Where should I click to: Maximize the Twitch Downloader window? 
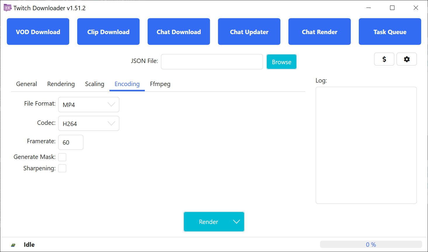click(x=392, y=8)
